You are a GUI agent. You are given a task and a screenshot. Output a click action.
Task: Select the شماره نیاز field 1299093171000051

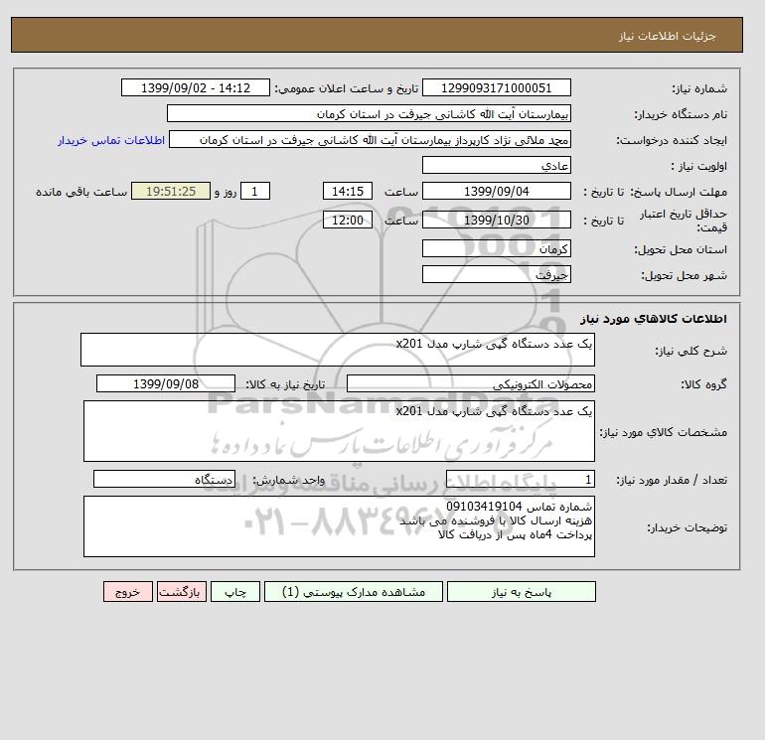pos(496,87)
